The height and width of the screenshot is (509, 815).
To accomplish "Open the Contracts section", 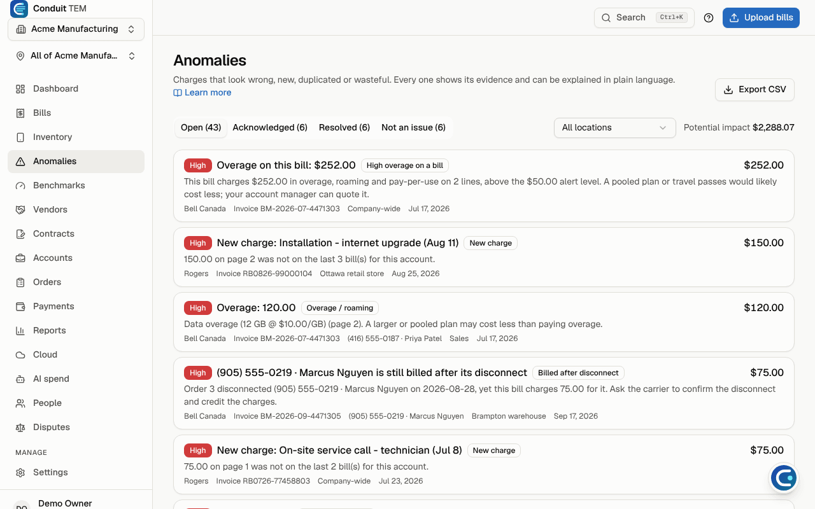I will coord(76,234).
